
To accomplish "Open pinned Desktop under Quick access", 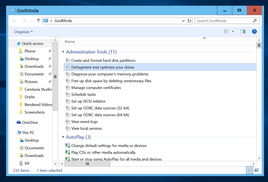I will (x=29, y=59).
